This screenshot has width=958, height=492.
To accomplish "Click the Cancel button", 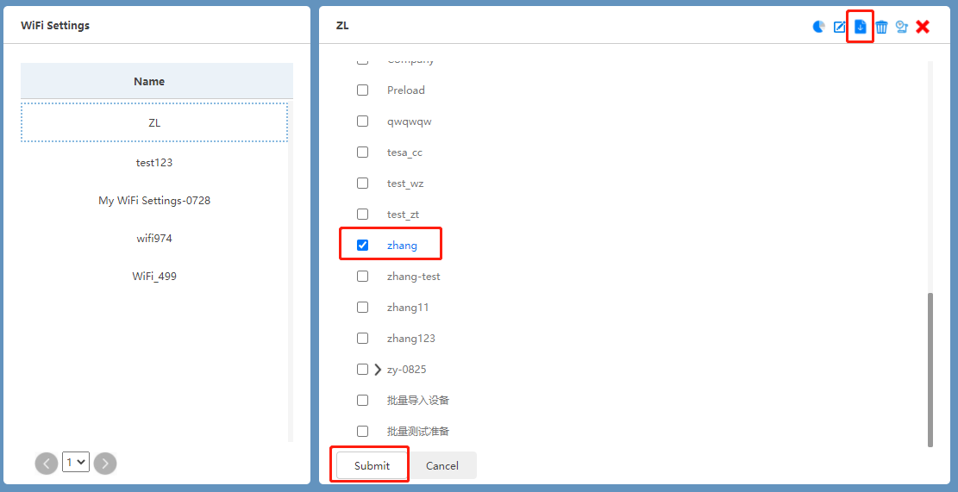I will [x=442, y=465].
